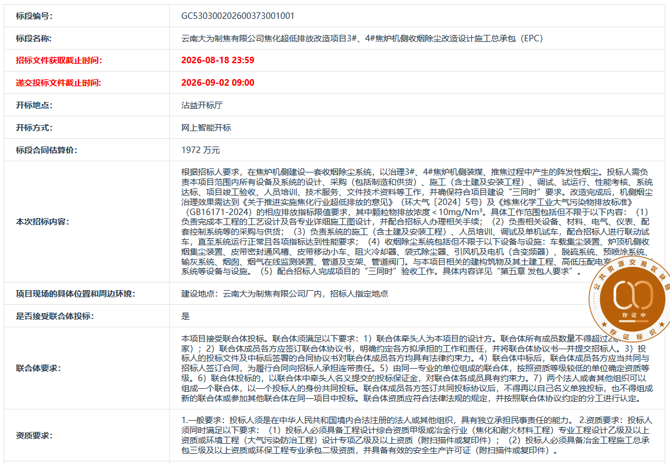This screenshot has height=465, width=670.
Task: Click the 是否接受联合体投标 label
Action: pyautogui.click(x=55, y=316)
